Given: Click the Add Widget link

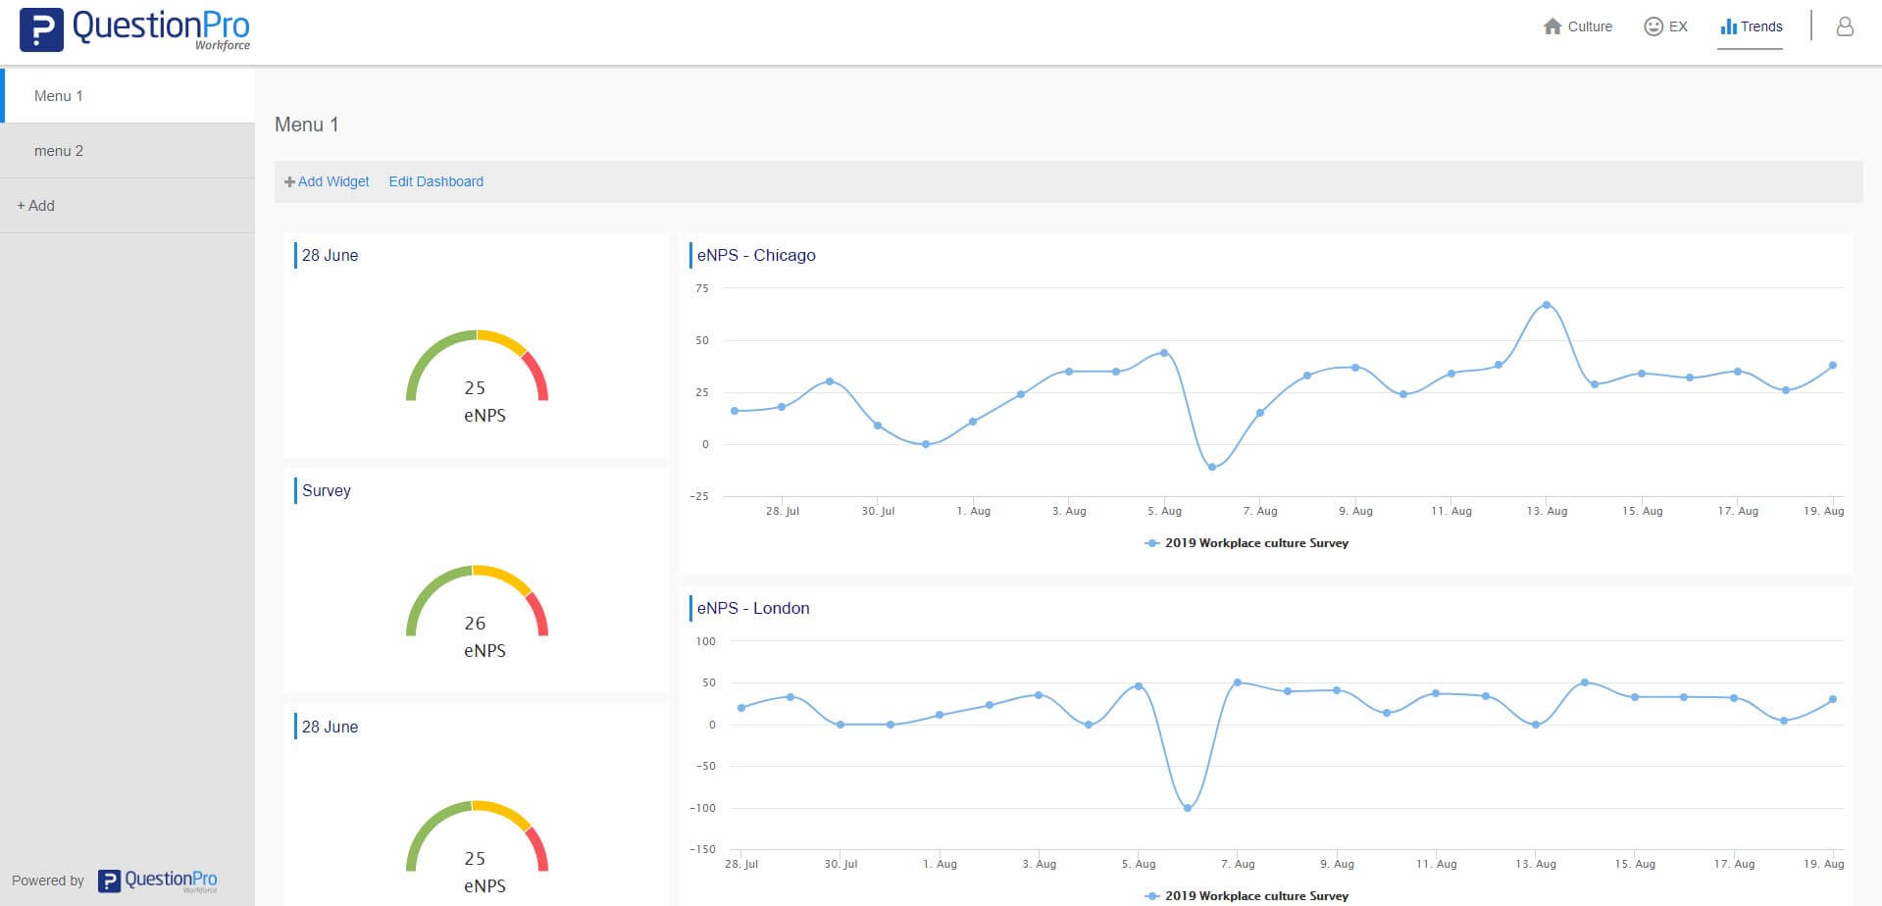Looking at the screenshot, I should [x=333, y=181].
